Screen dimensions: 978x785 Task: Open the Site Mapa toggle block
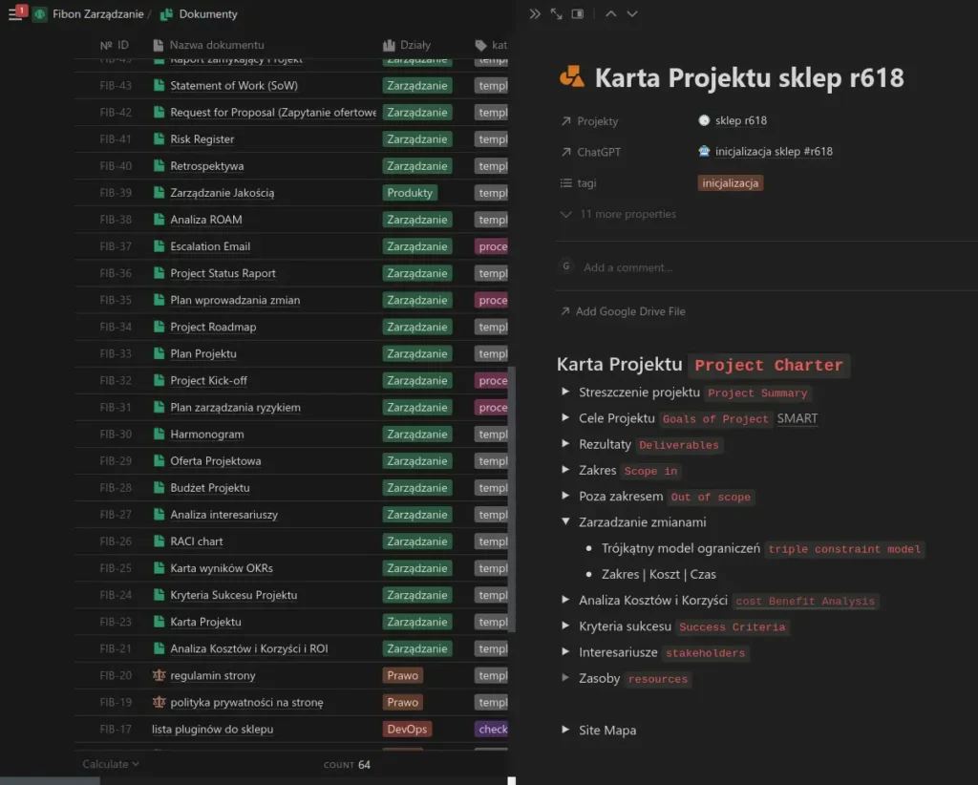click(565, 730)
